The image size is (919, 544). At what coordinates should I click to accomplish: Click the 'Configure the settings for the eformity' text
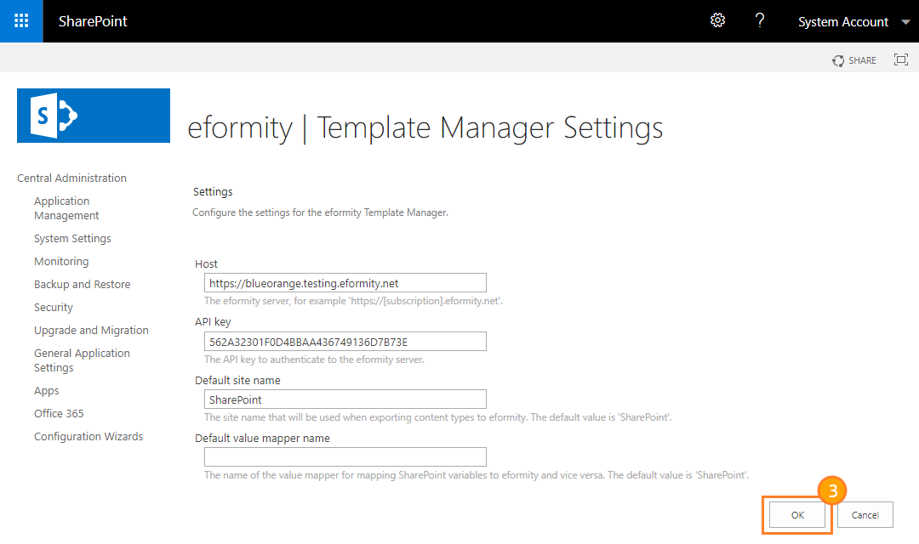click(320, 212)
